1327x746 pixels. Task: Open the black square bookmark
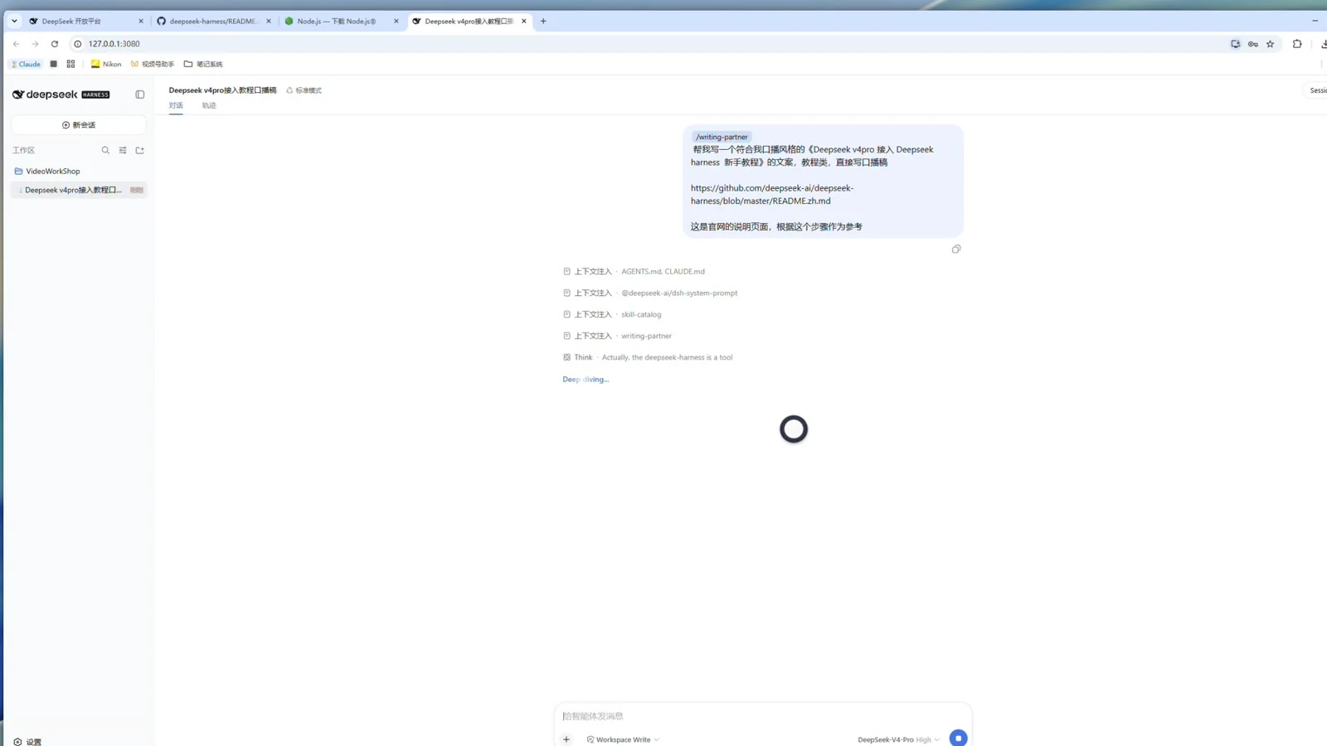click(53, 64)
